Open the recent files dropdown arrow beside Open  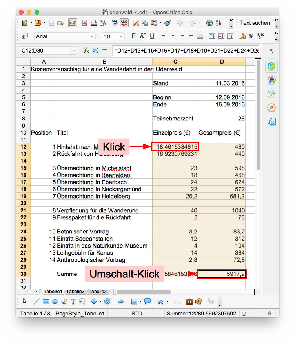pyautogui.click(x=44, y=23)
